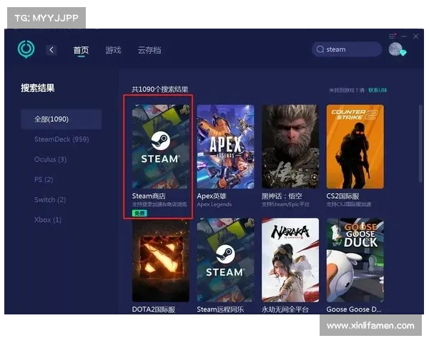Open the Steam远程同乐 cover image
The image size is (429, 343).
click(x=225, y=260)
